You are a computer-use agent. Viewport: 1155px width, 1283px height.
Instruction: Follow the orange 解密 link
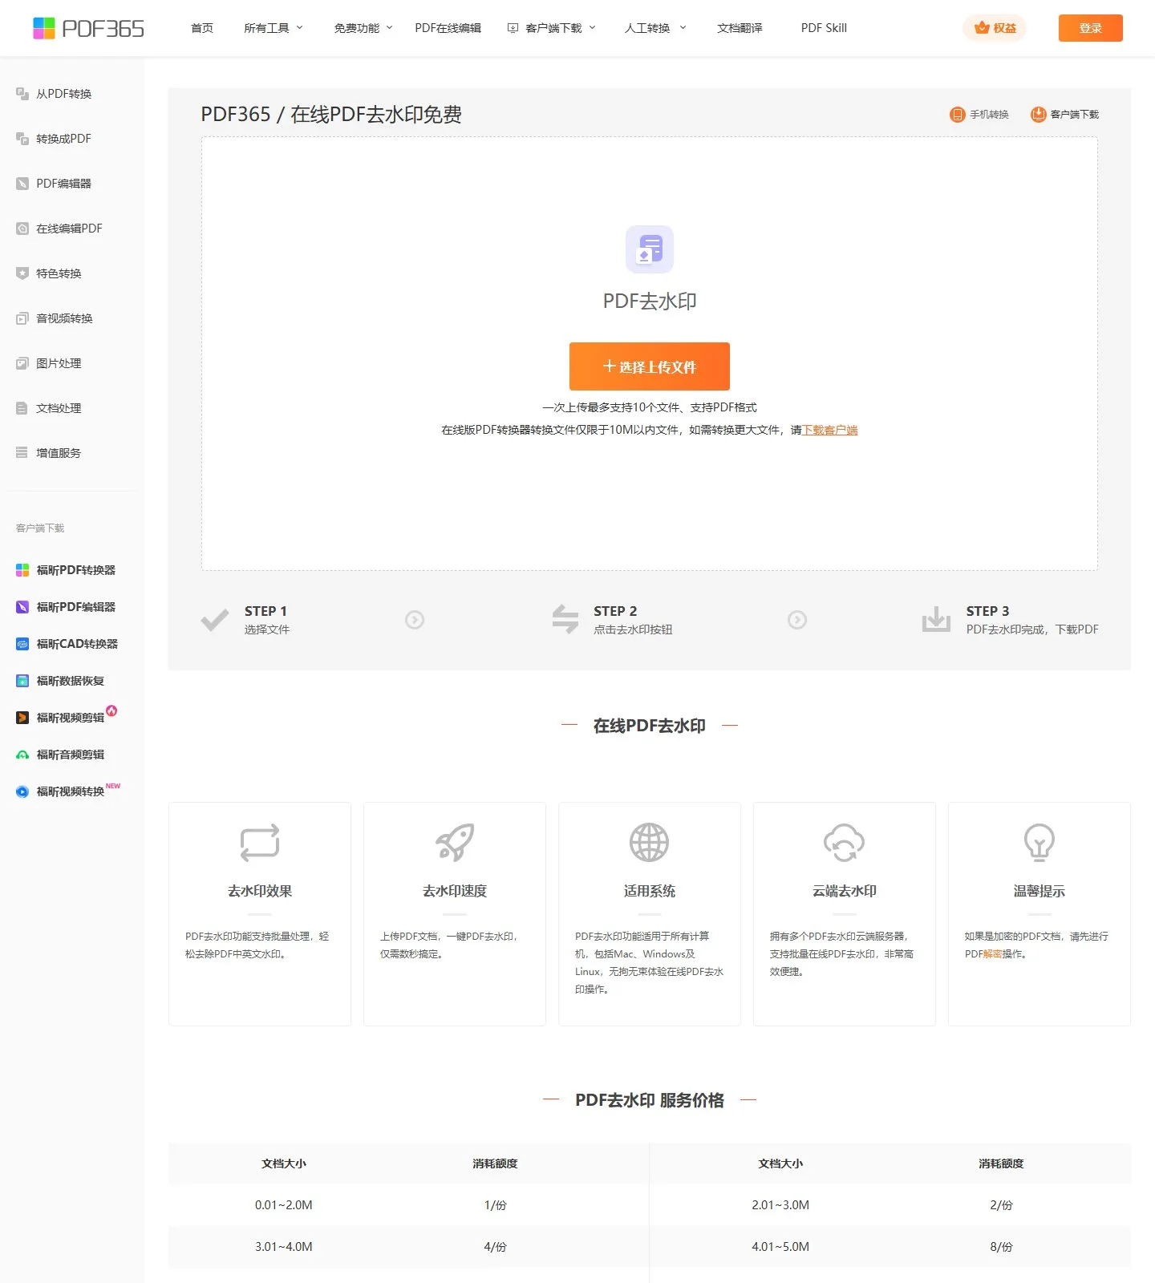pos(992,954)
